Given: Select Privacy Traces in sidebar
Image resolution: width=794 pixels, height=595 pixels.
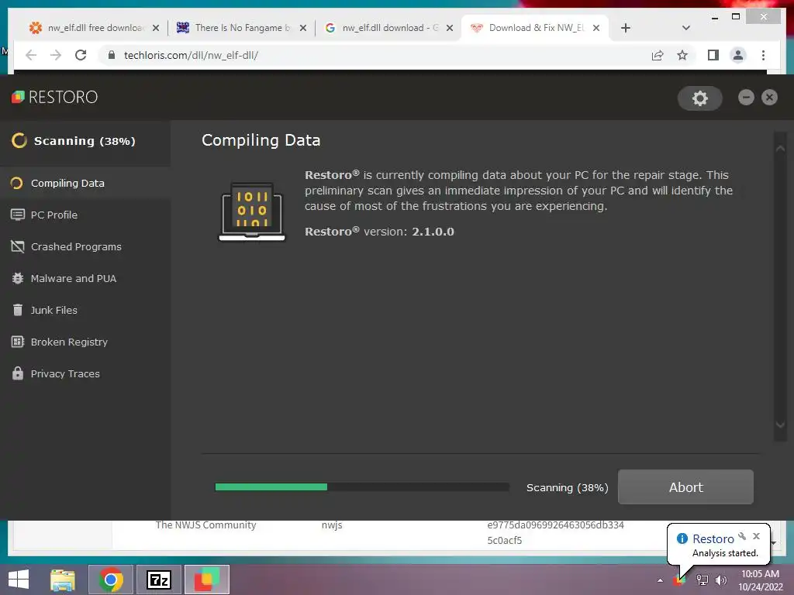Looking at the screenshot, I should click(85, 374).
